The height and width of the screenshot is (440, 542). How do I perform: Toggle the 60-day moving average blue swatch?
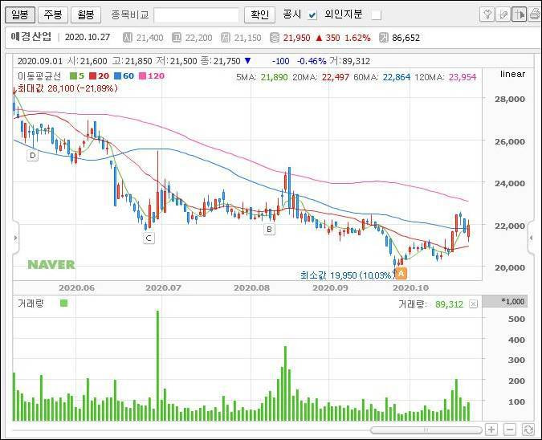117,76
